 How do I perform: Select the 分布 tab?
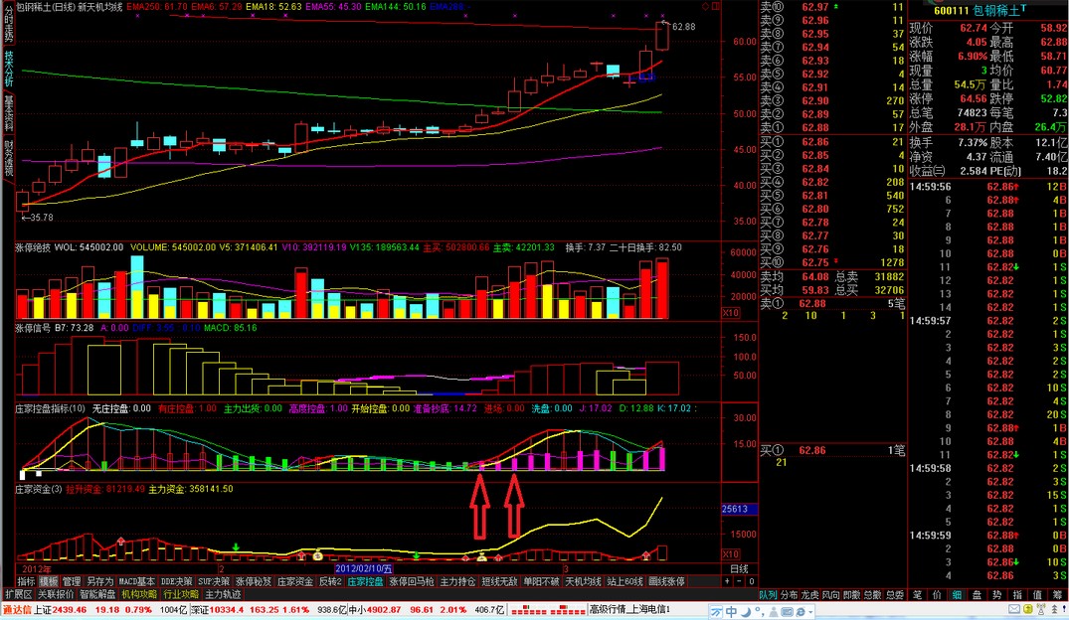pyautogui.click(x=789, y=595)
